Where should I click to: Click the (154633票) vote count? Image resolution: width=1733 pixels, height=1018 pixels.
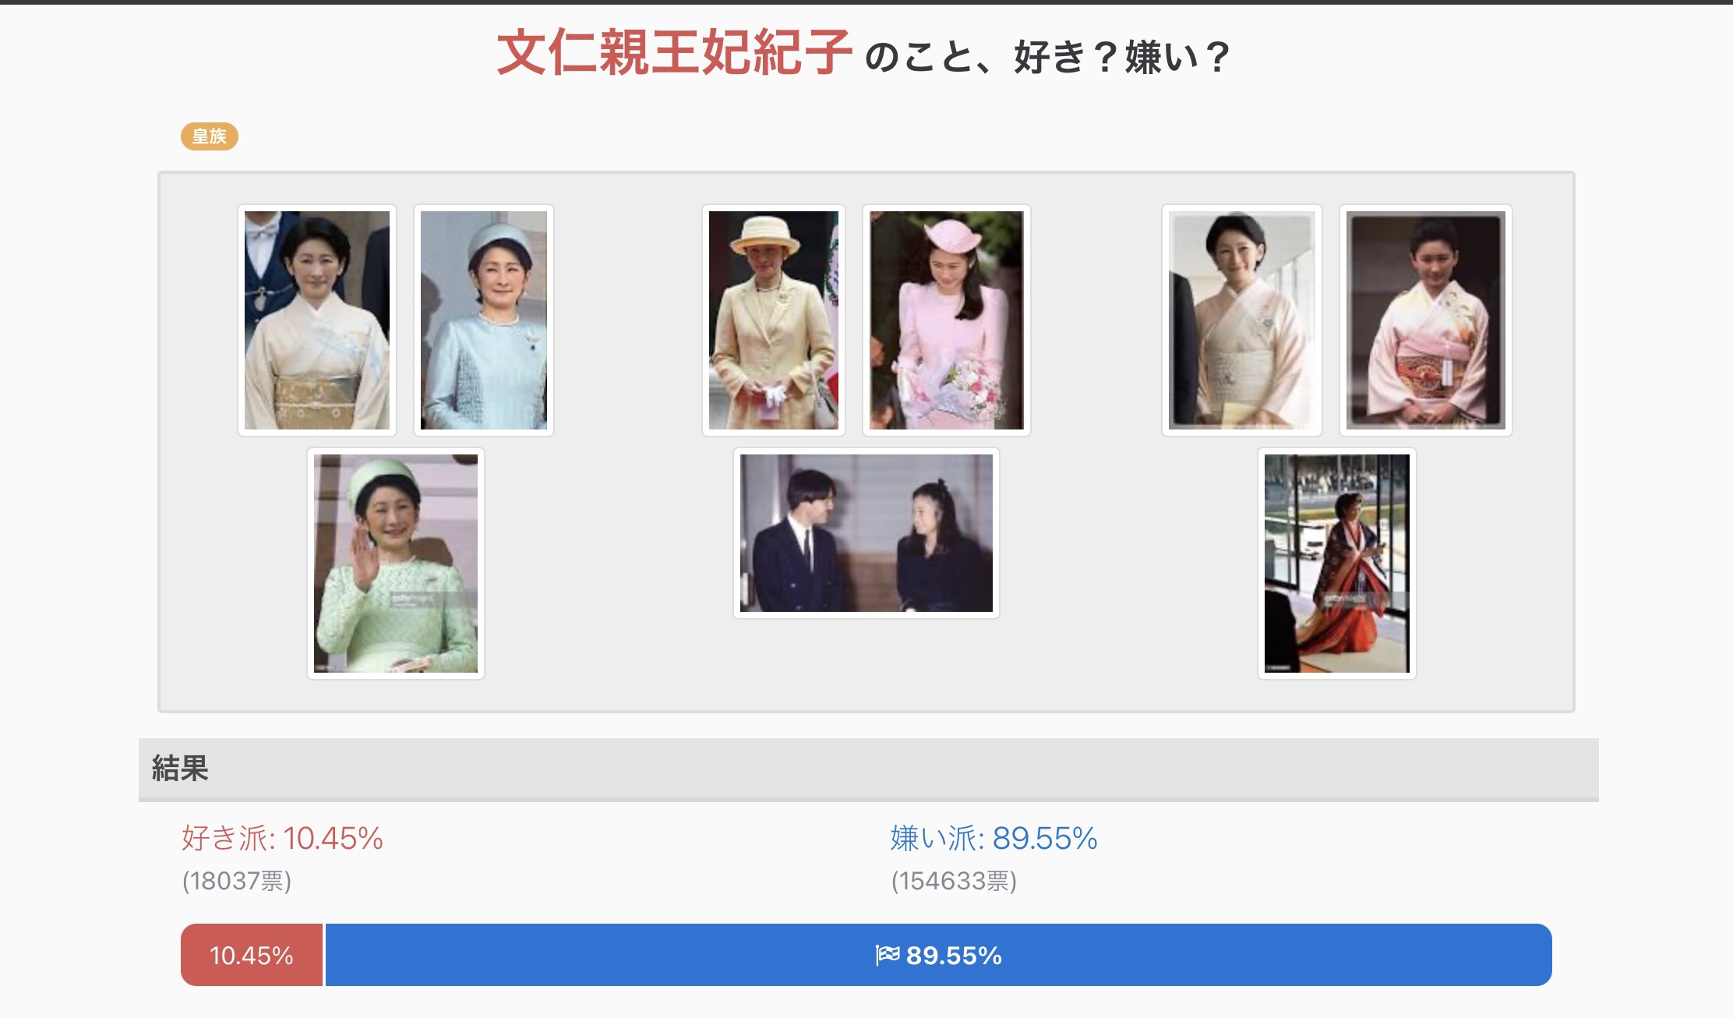click(955, 882)
